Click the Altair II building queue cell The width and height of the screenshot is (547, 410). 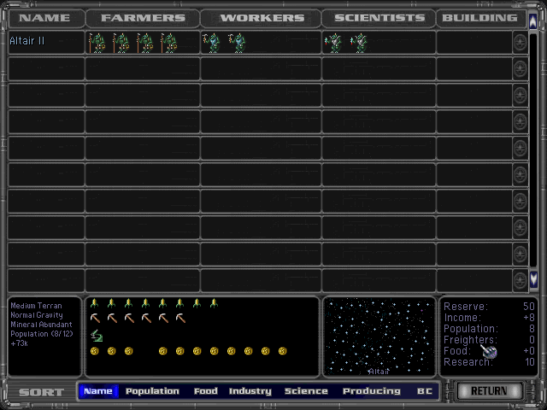pyautogui.click(x=474, y=43)
